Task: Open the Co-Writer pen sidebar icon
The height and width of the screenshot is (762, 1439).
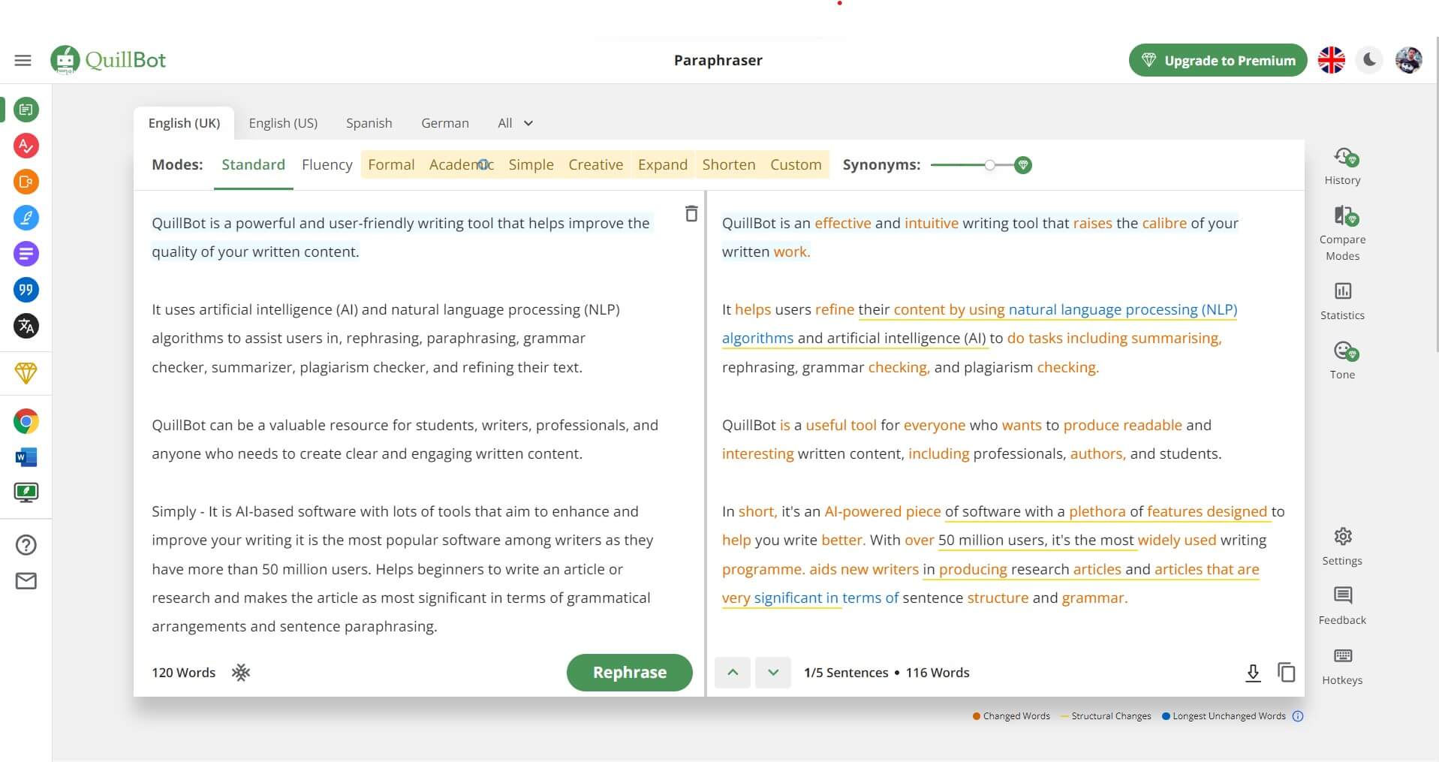Action: [26, 218]
